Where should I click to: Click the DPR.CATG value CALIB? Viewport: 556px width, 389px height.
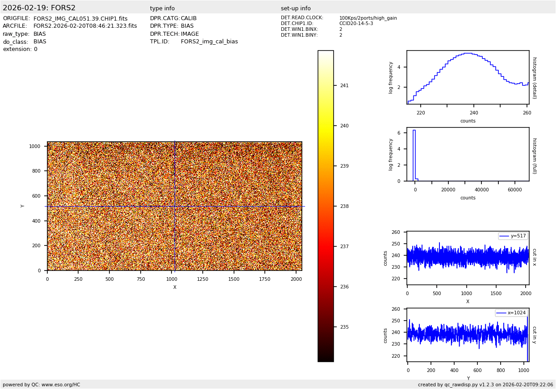[x=188, y=19]
